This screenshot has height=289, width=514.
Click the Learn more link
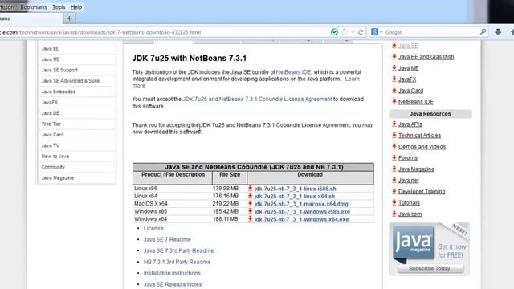(352, 79)
